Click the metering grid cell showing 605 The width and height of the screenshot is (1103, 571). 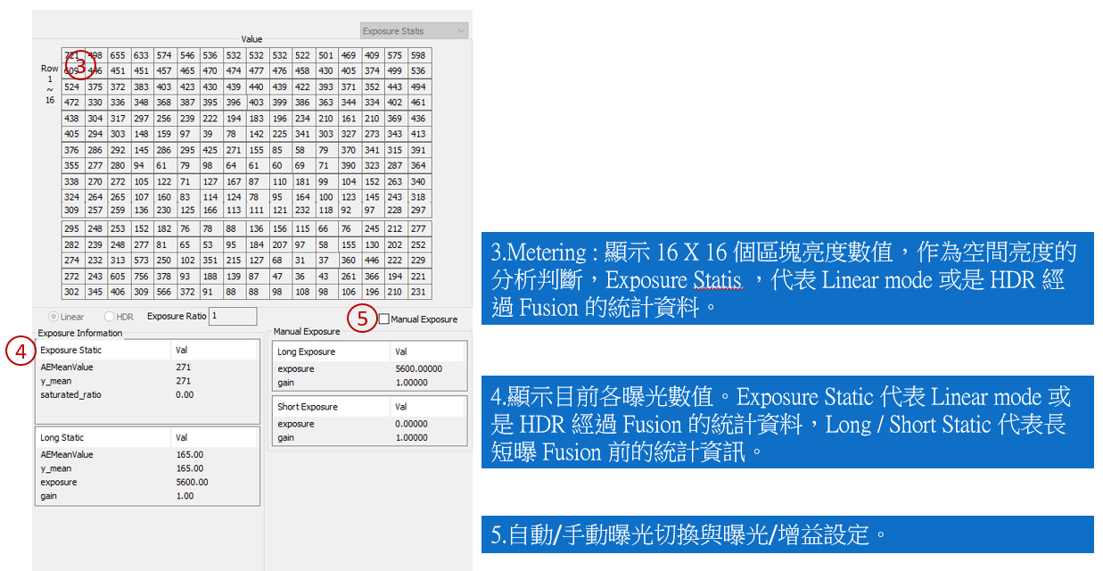click(118, 277)
